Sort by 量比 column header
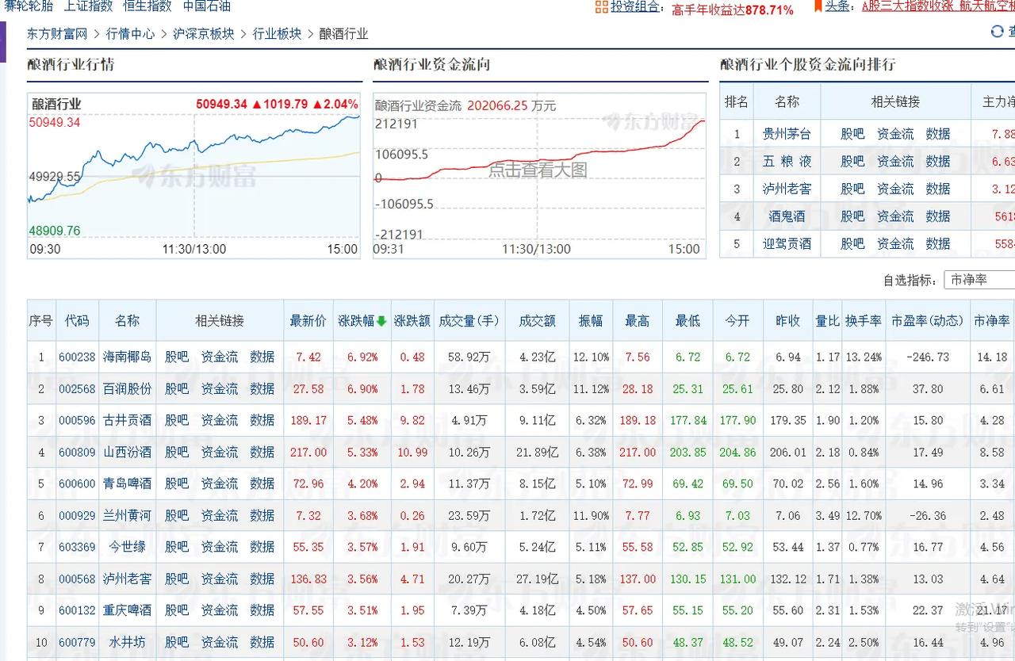The height and width of the screenshot is (661, 1015). (x=828, y=321)
